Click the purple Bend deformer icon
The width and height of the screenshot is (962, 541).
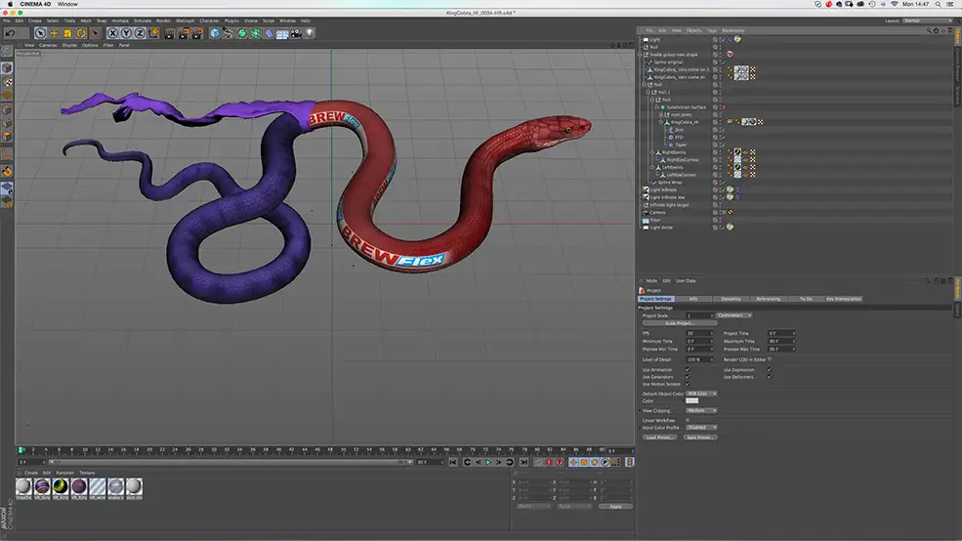(269, 33)
